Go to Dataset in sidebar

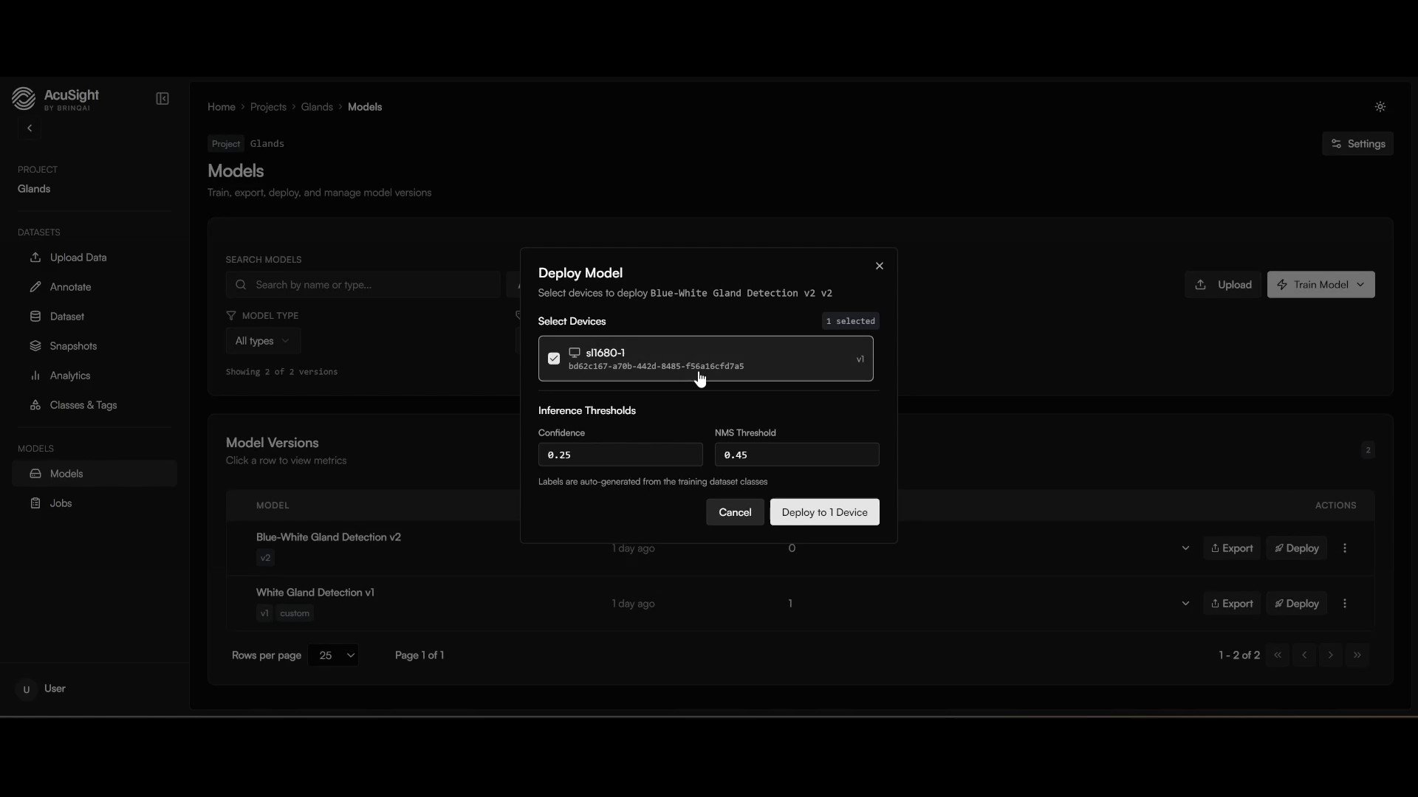tap(95, 317)
